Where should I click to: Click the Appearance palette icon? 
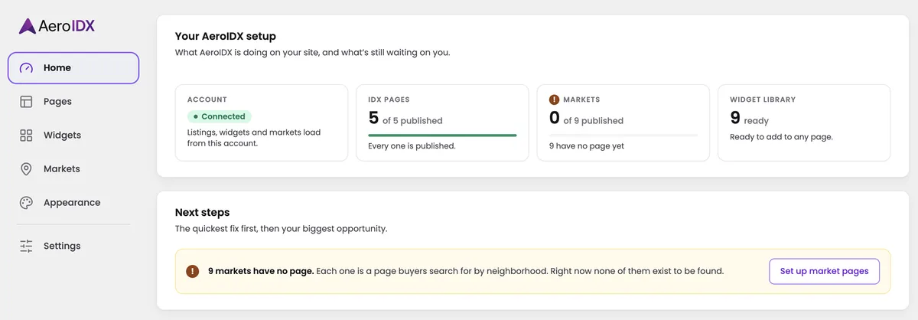pyautogui.click(x=26, y=202)
